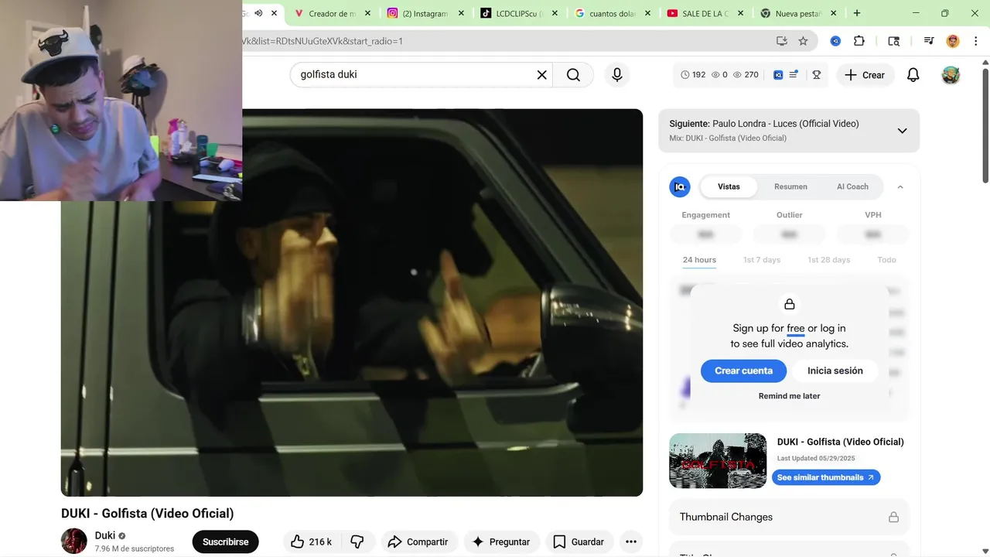The height and width of the screenshot is (557, 990).
Task: Switch to the Instagram tab
Action: (x=427, y=13)
